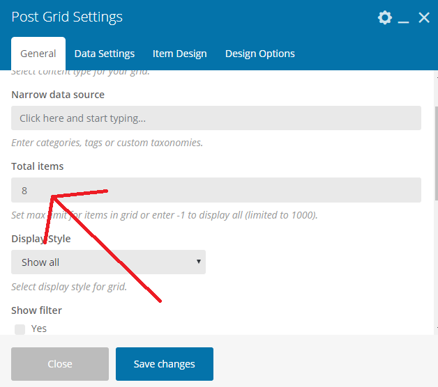Switch to the General tab

(x=38, y=54)
